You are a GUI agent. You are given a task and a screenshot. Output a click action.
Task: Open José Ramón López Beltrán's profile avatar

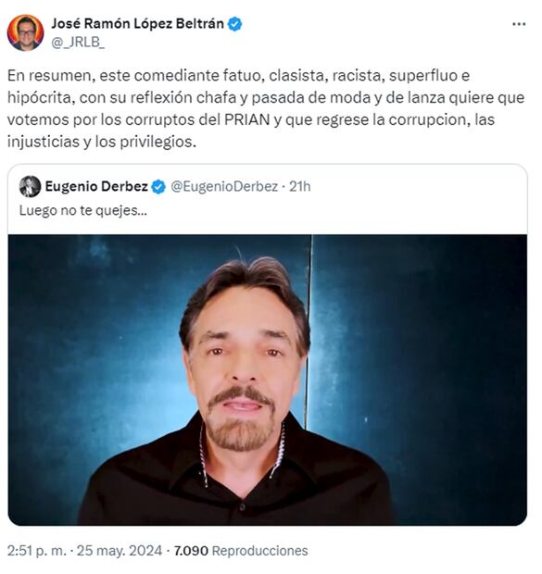pyautogui.click(x=25, y=32)
